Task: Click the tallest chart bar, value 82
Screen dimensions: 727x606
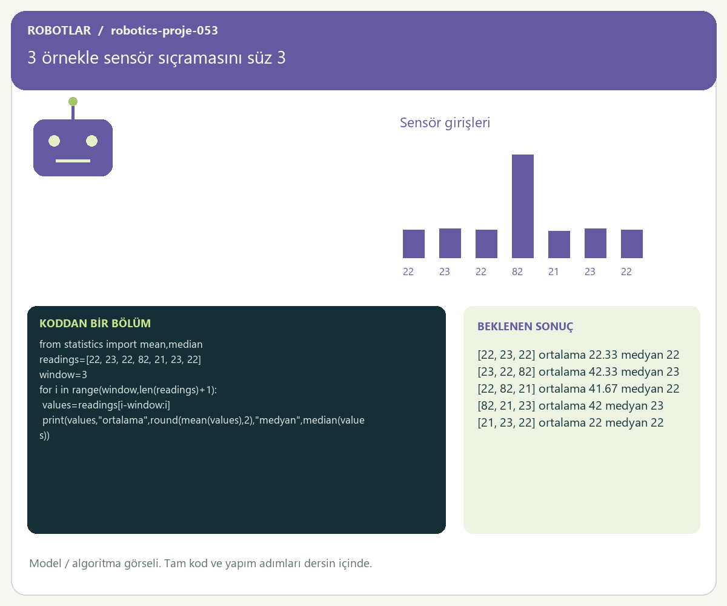Action: click(x=523, y=206)
